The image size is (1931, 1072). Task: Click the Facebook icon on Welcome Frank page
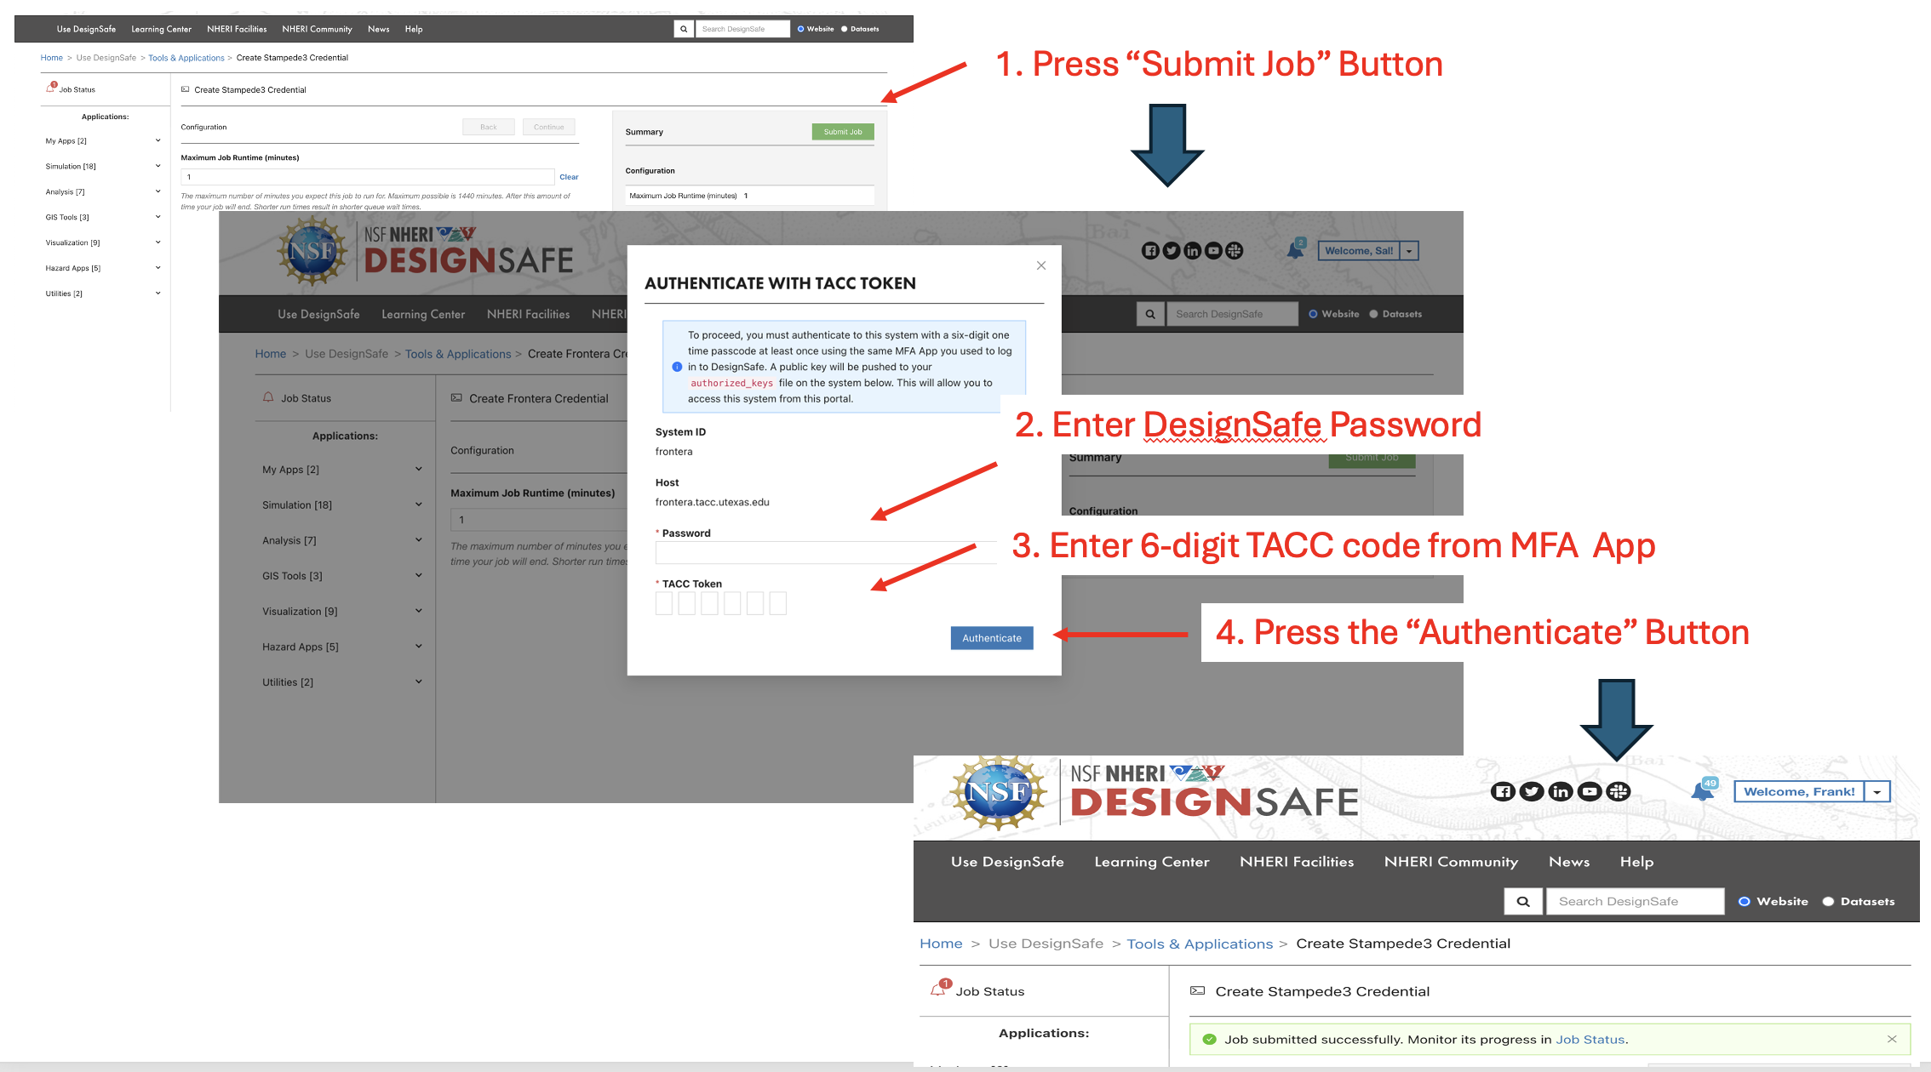(1504, 792)
